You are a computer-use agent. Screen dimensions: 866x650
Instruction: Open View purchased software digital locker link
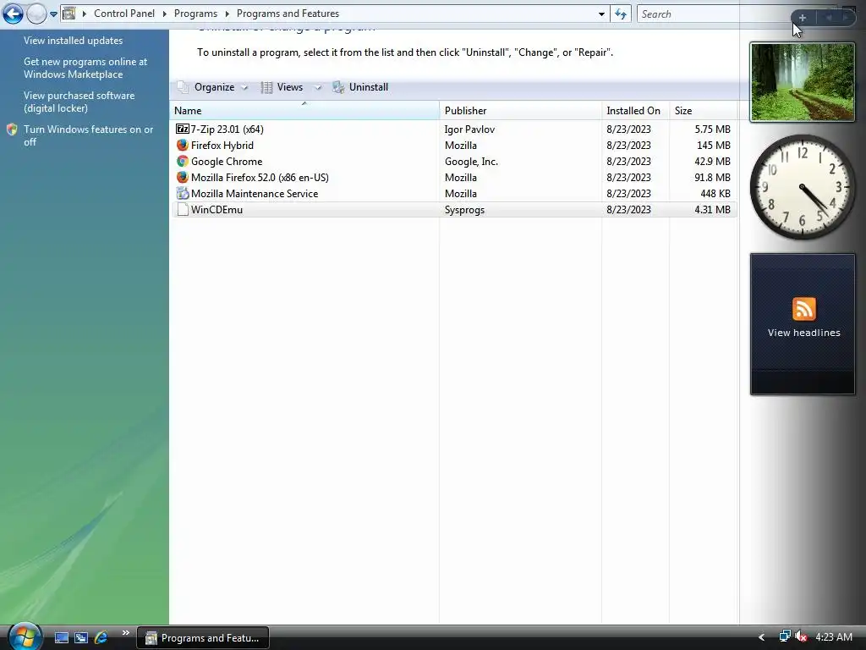(x=79, y=102)
